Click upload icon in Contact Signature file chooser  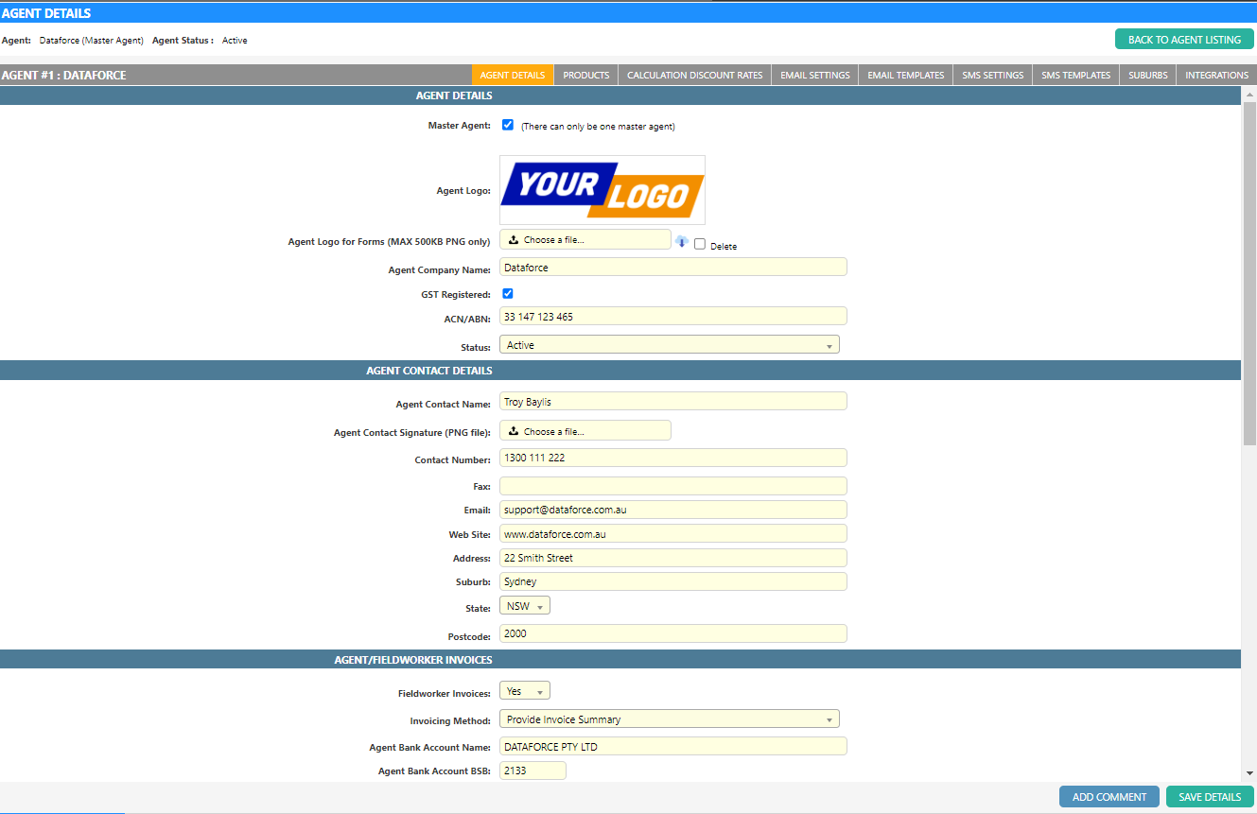514,431
